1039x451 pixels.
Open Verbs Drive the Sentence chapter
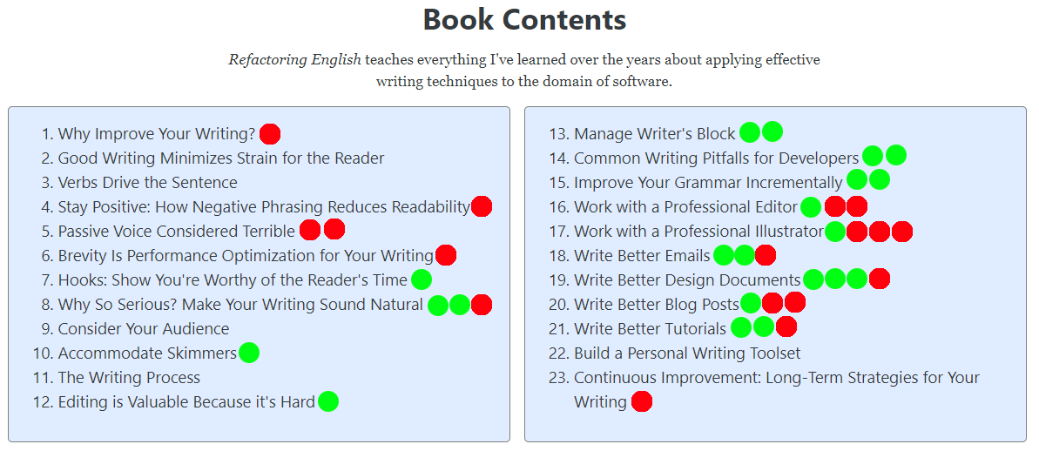147,182
